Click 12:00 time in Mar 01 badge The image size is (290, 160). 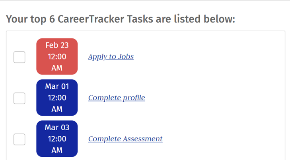pos(57,98)
